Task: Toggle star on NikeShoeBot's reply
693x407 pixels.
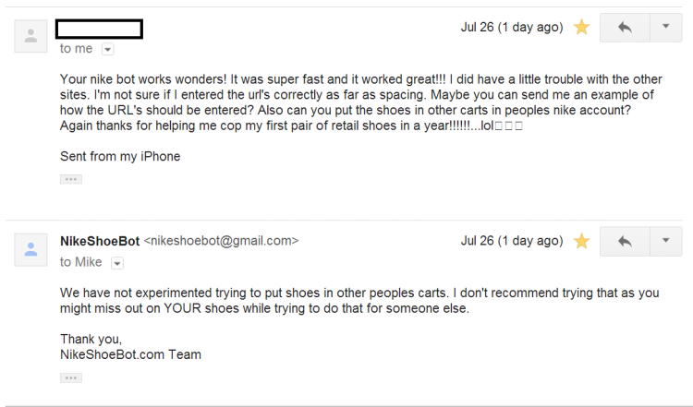Action: (581, 241)
